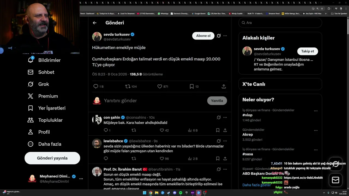Open Profil in the sidebar
This screenshot has height=196, width=349.
39,132
